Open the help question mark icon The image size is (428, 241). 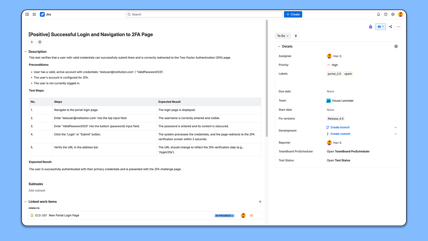coord(386,14)
